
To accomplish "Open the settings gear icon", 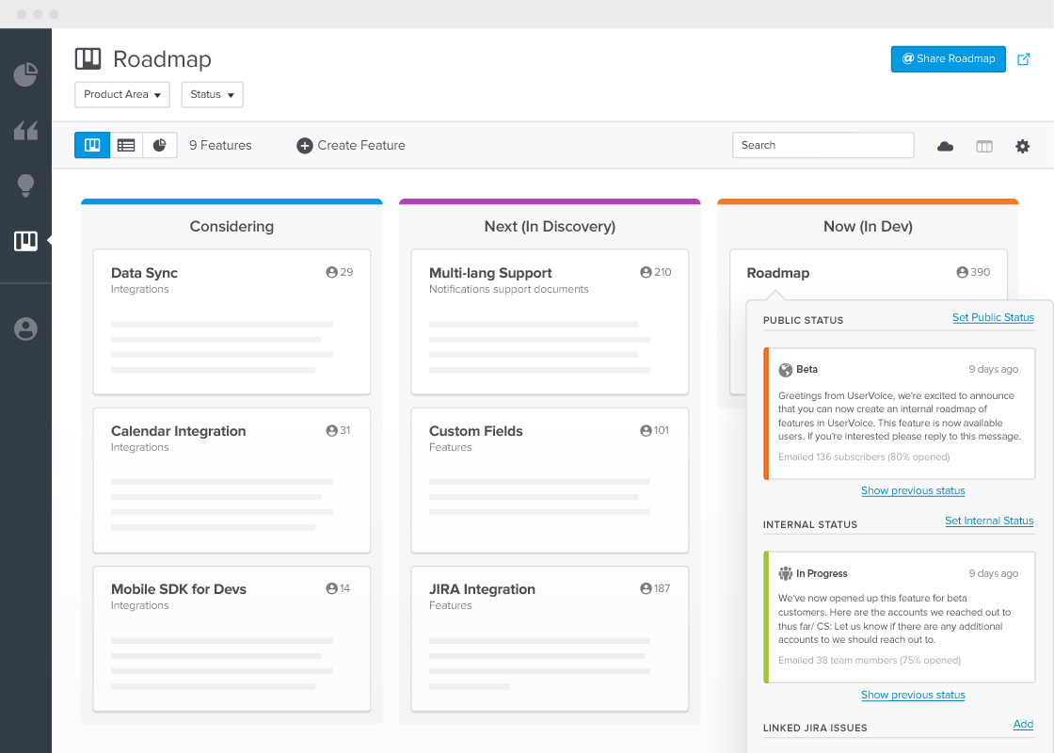I will (x=1022, y=146).
